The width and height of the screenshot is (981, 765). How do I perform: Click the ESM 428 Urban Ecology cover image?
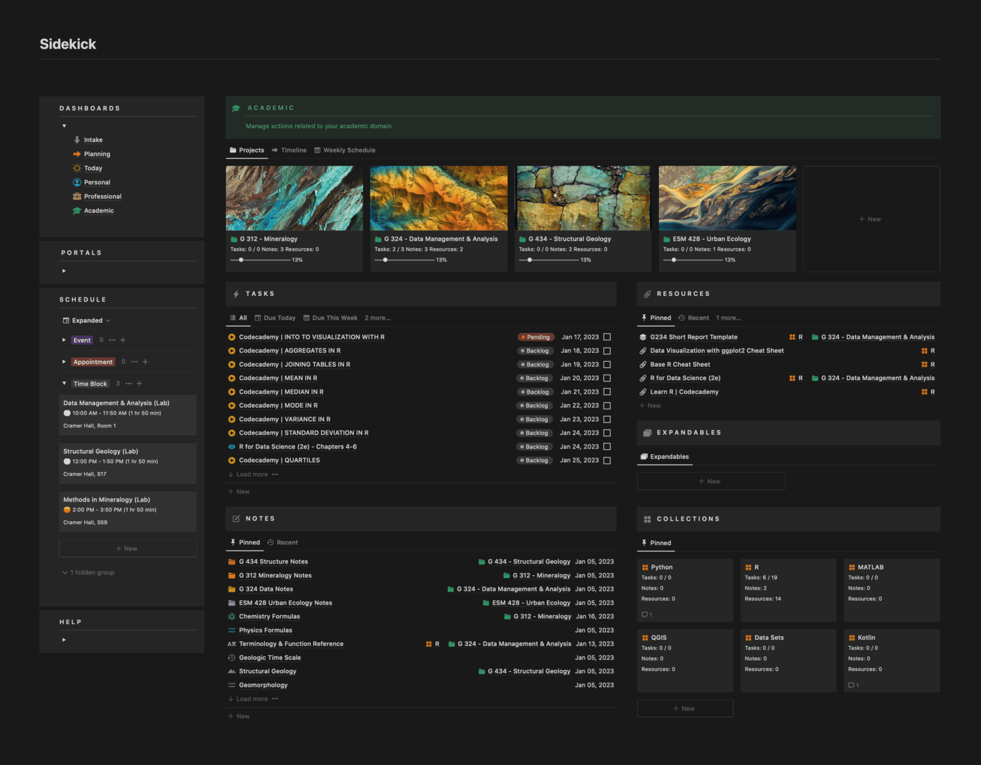click(727, 197)
